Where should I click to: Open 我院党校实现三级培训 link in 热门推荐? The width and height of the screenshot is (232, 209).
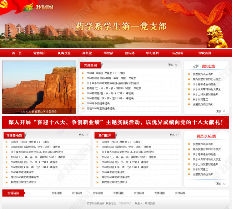(x=114, y=182)
